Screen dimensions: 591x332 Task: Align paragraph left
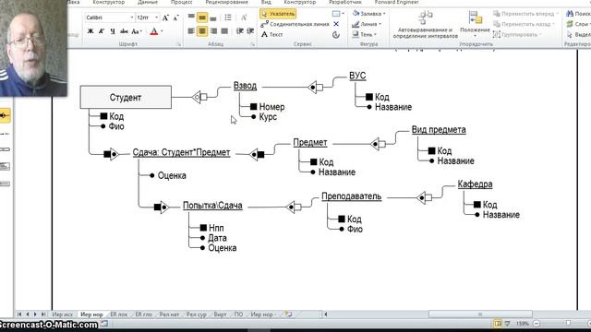click(191, 30)
